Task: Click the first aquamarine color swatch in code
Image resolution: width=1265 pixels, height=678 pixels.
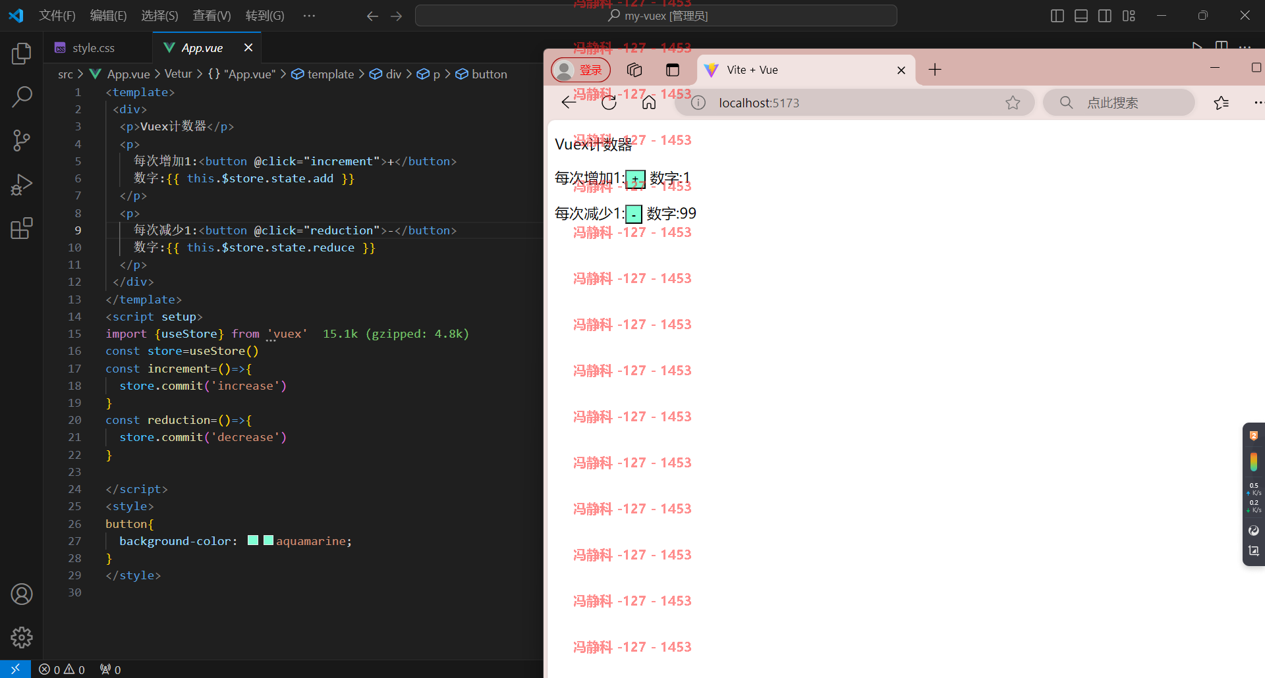Action: (253, 540)
